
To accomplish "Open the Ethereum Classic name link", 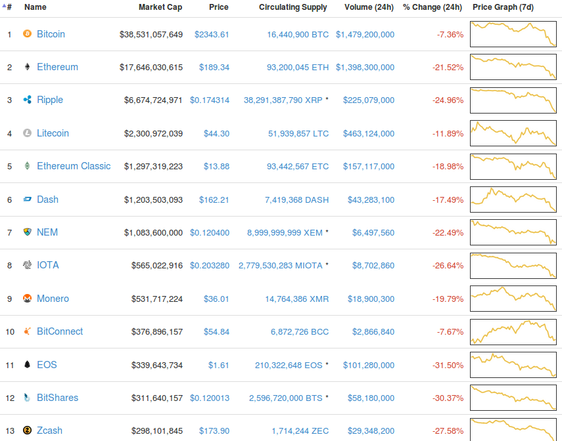I will coord(74,166).
